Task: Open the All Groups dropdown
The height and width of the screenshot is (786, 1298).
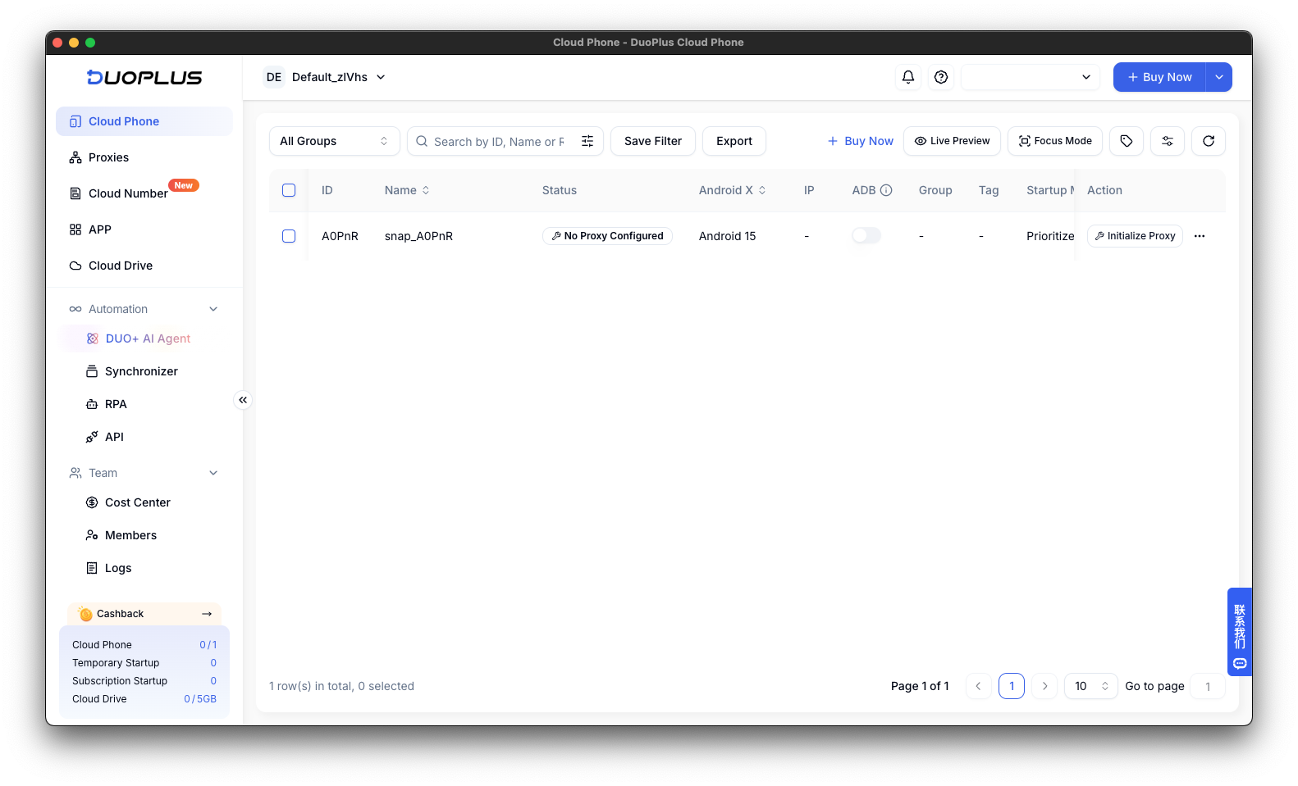Action: (x=335, y=141)
